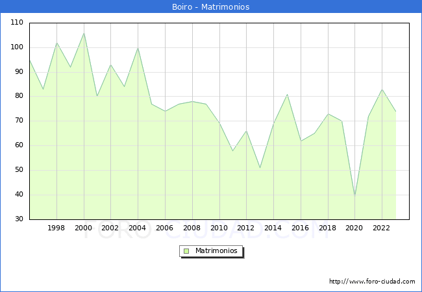Image resolution: width=422 pixels, height=292 pixels.
Task: Click the 2004 peak on the line
Action: [138, 47]
